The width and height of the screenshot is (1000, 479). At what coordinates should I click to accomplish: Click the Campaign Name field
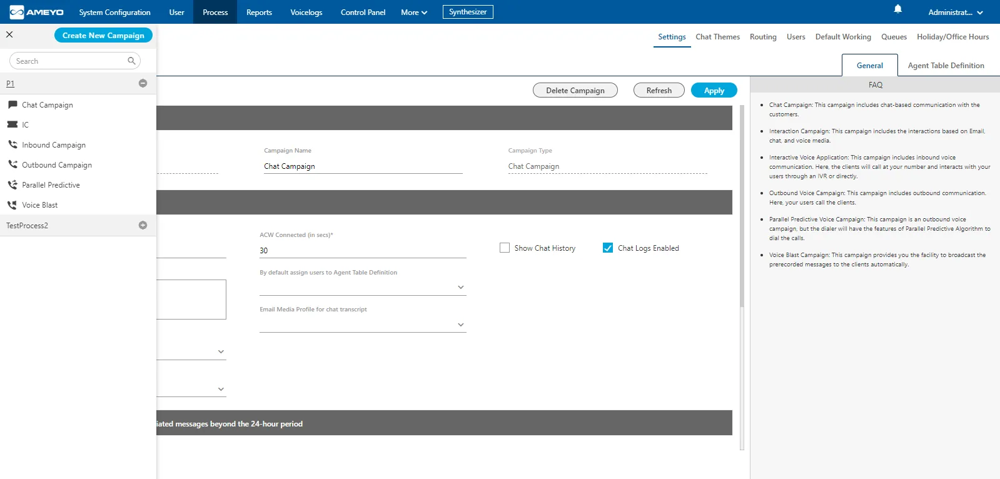363,166
